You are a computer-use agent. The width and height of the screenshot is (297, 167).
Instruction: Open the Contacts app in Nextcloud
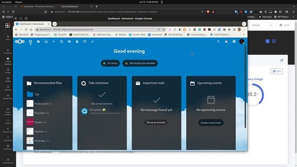[x=77, y=41]
